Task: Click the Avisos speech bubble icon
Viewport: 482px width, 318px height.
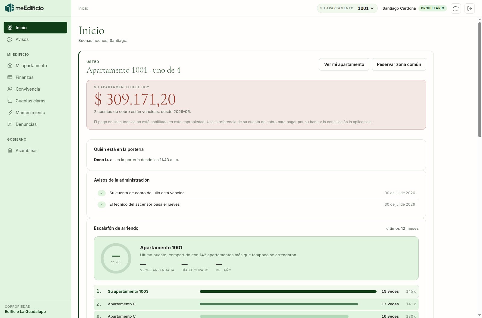Action: click(x=10, y=39)
